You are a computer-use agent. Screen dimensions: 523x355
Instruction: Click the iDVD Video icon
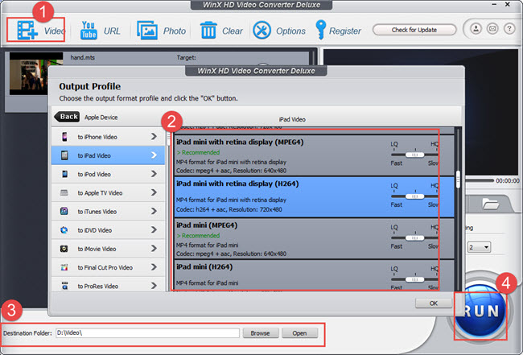click(64, 230)
